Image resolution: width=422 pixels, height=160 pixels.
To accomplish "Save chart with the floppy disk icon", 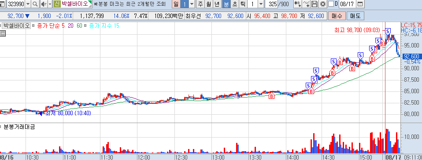I will (315, 4).
